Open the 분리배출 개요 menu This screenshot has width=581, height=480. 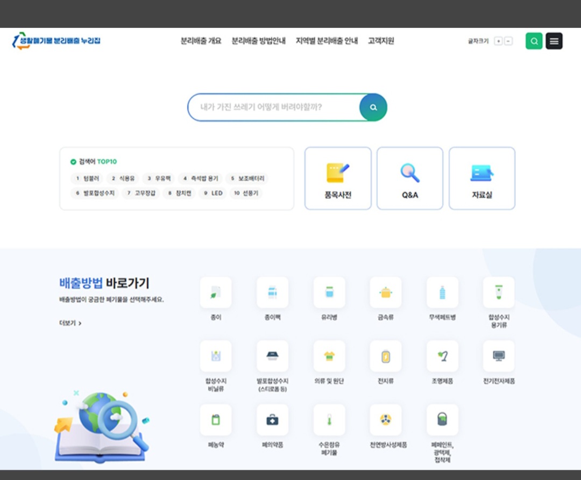coord(201,41)
